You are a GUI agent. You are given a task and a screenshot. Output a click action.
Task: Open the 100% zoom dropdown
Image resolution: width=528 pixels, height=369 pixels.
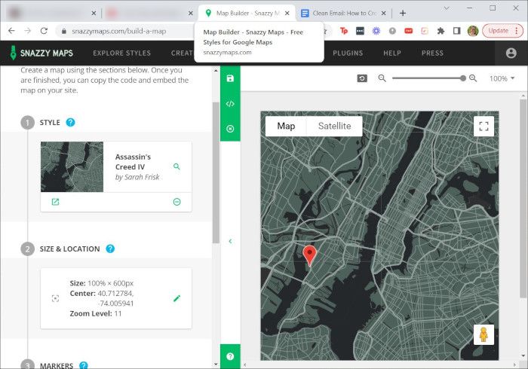tap(502, 78)
